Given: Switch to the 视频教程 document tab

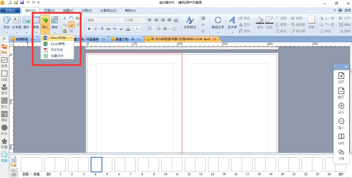Looking at the screenshot, I should point(22,39).
